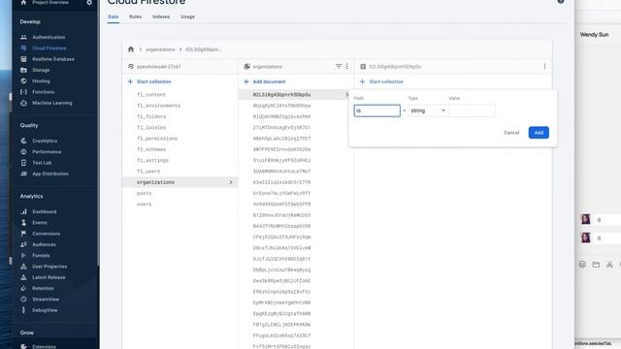Open Retention in Analytics
Screen dimensions: 621x349
coord(43,289)
